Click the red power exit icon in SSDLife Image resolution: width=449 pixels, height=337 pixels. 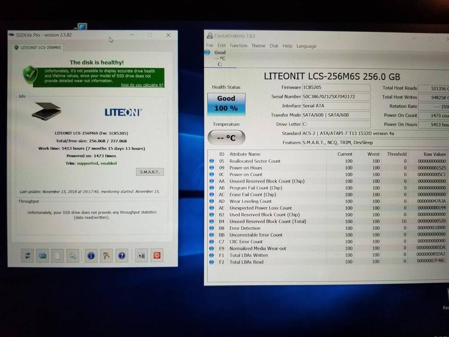tap(157, 255)
